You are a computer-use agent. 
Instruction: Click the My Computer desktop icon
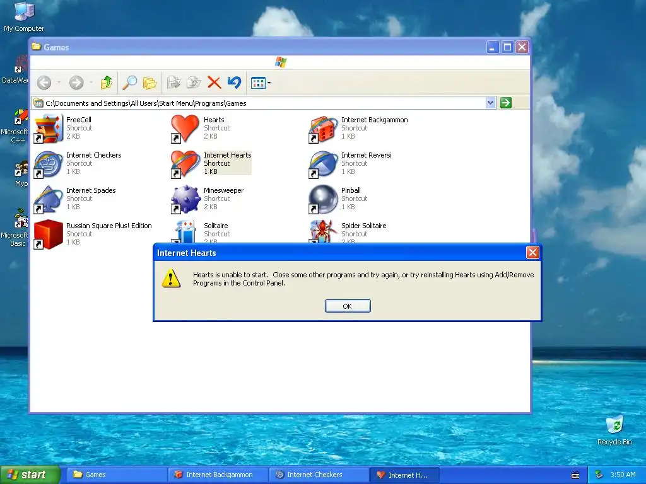pyautogui.click(x=23, y=17)
